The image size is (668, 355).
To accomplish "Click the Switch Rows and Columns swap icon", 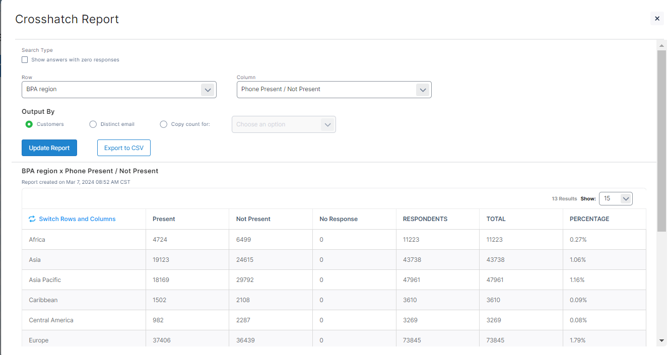I will (x=32, y=219).
